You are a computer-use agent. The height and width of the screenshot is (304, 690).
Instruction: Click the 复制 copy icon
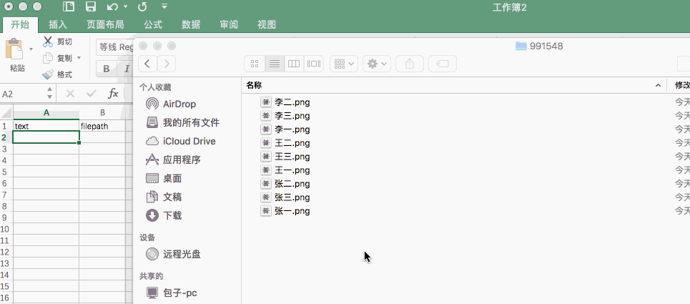coord(48,58)
